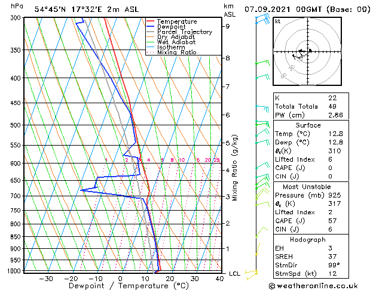
Task: Click the SREH value 37
Action: pos(332,257)
